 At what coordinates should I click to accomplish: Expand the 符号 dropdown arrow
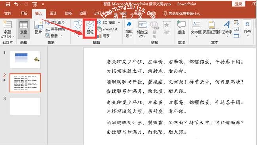tap(247, 36)
